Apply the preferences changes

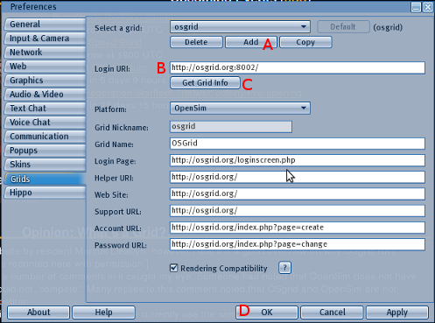[397, 312]
